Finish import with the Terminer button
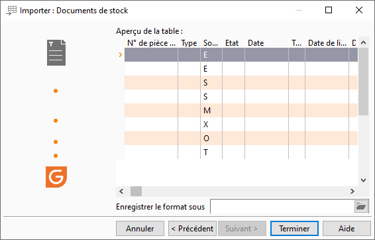Viewport: 375px width, 240px height. pyautogui.click(x=294, y=229)
